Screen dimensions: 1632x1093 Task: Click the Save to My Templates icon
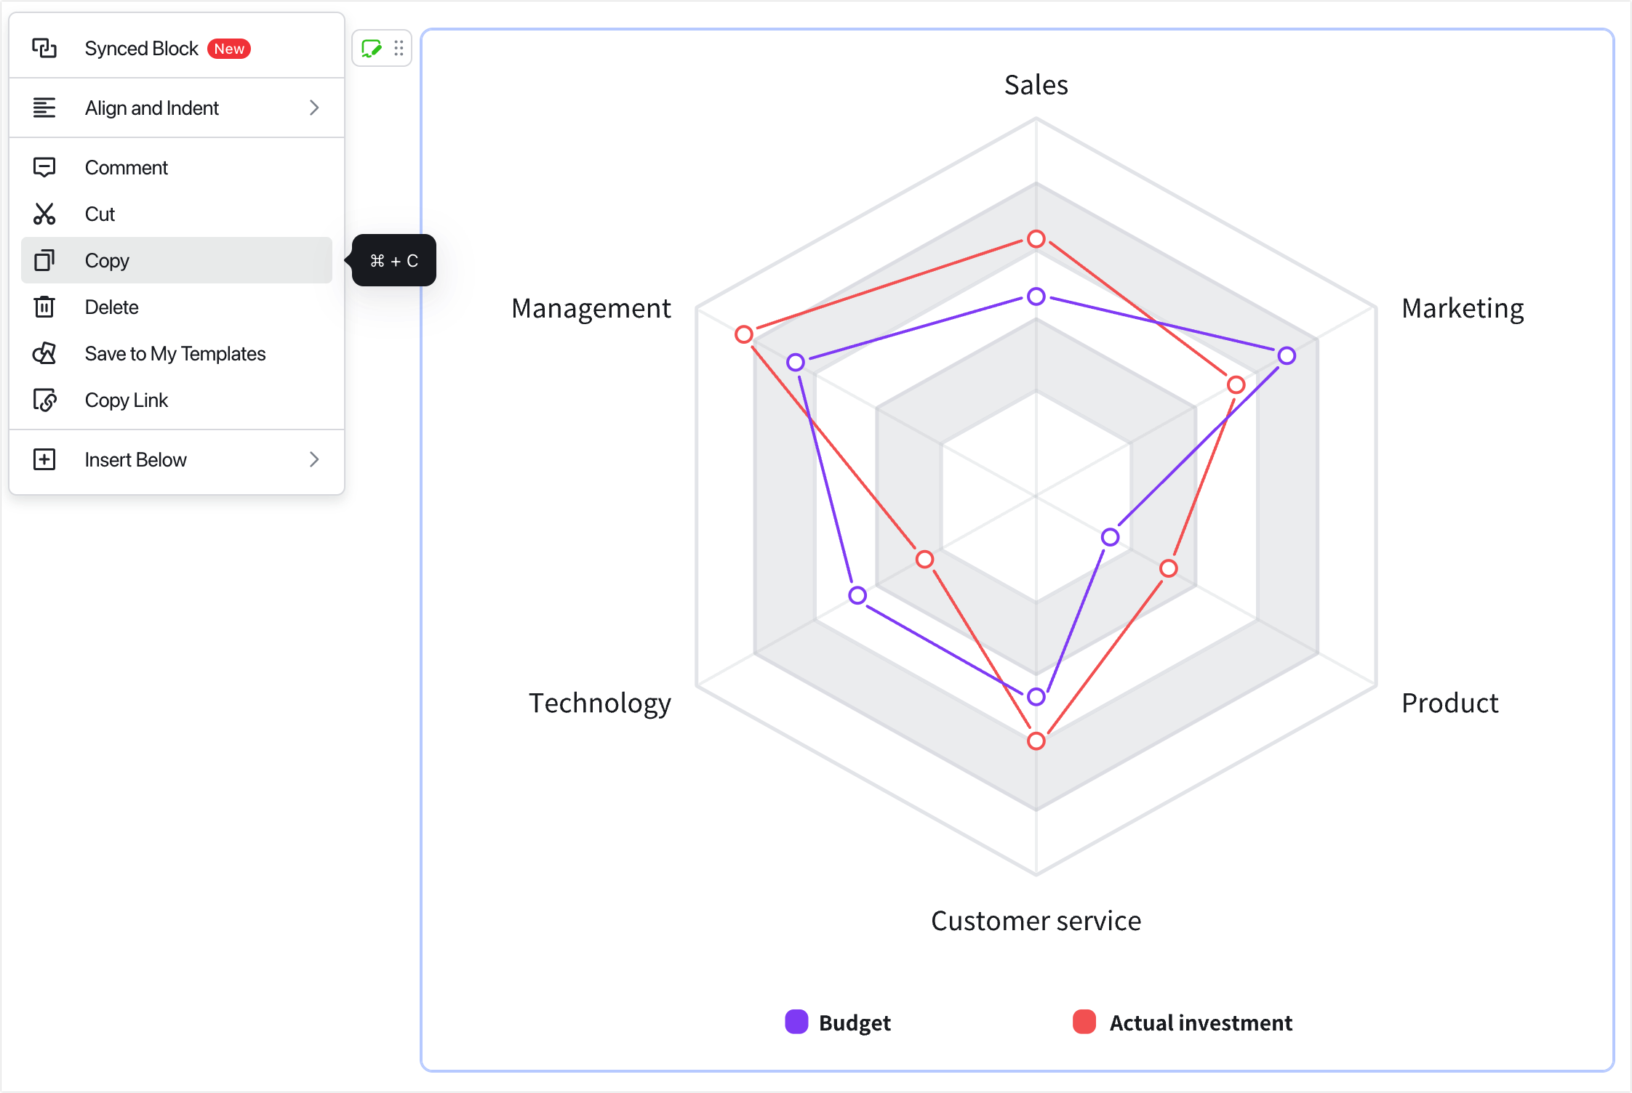coord(44,353)
